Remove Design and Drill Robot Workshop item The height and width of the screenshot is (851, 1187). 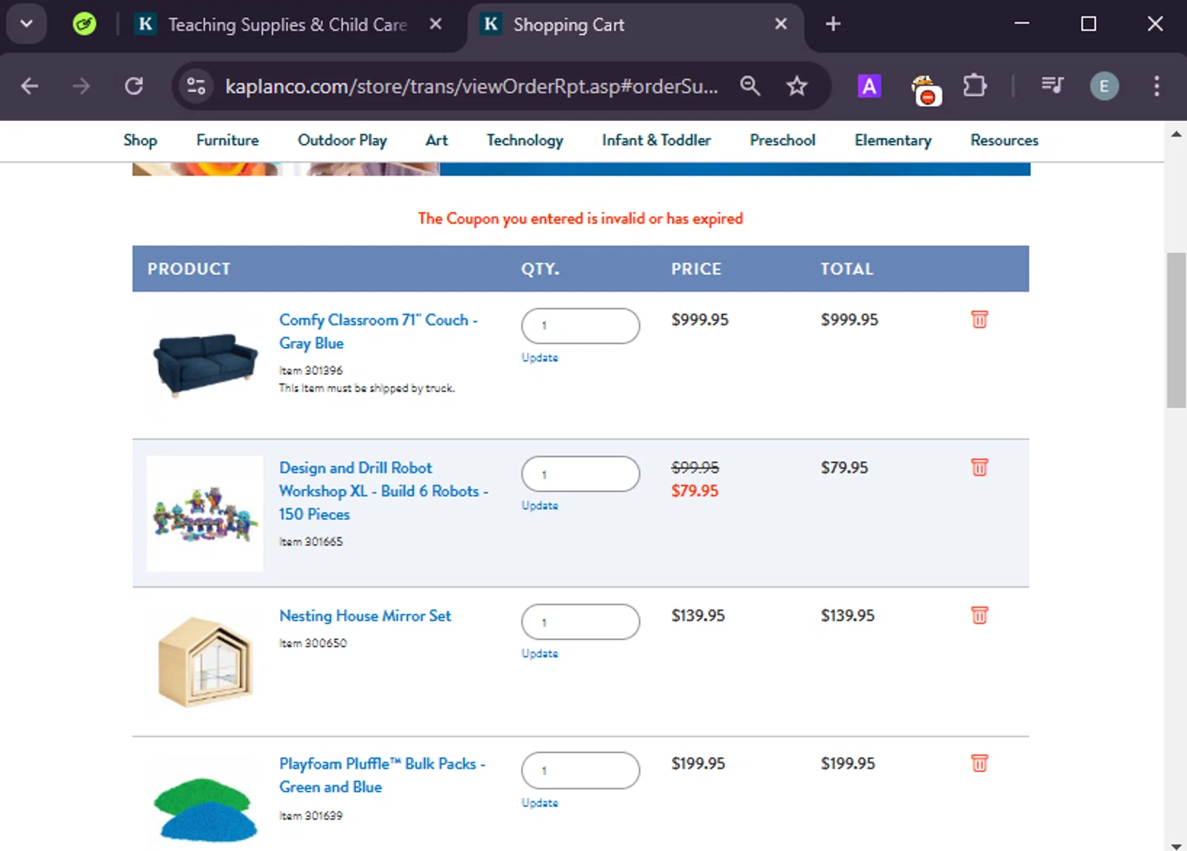point(979,467)
